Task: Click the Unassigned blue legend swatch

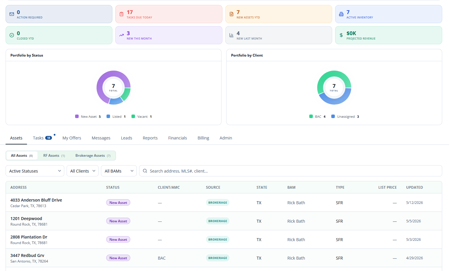Action: point(333,116)
